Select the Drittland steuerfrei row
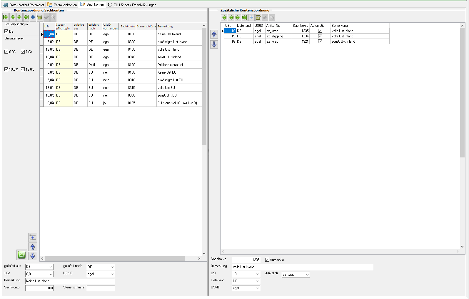The width and height of the screenshot is (469, 299). click(x=170, y=65)
